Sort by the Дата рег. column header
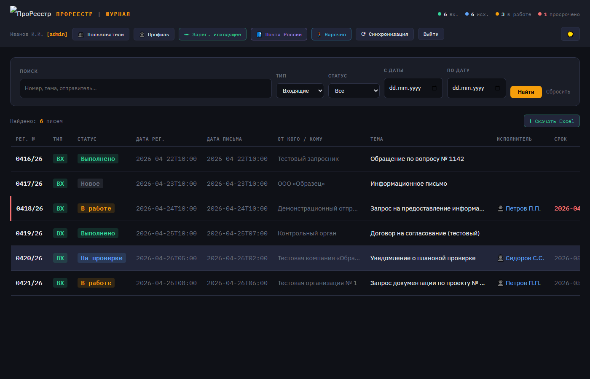This screenshot has height=379, width=590. (150, 139)
